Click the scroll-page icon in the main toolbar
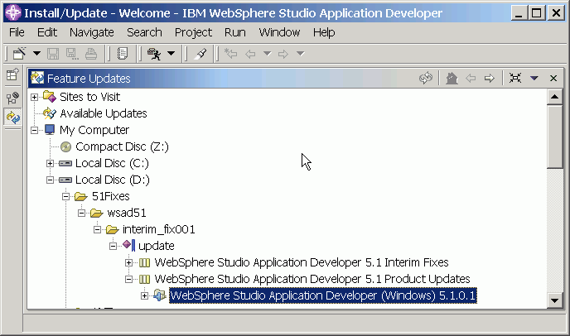This screenshot has width=570, height=336. pyautogui.click(x=123, y=54)
